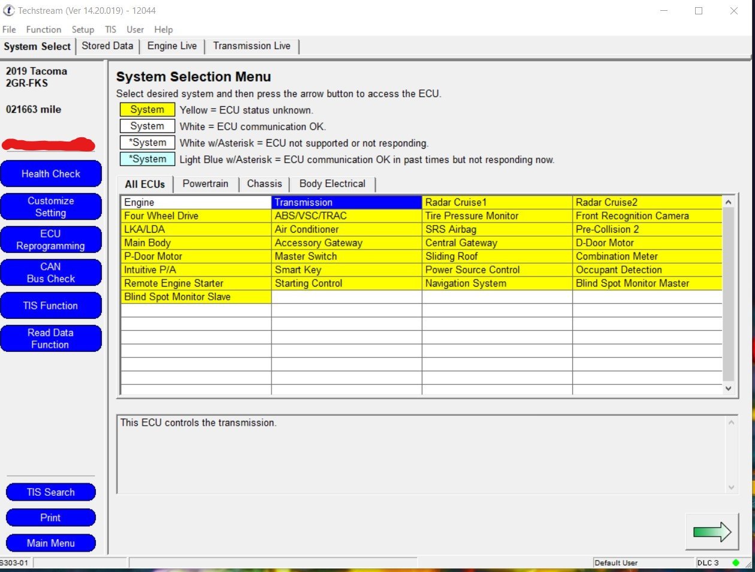Image resolution: width=755 pixels, height=572 pixels.
Task: Click the Techstream app icon in title bar
Action: [9, 10]
